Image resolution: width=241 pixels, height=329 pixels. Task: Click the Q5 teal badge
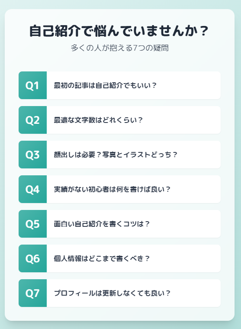click(x=32, y=224)
